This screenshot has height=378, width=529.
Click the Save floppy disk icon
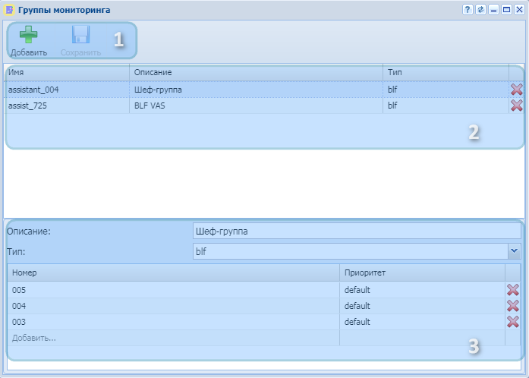[x=80, y=36]
